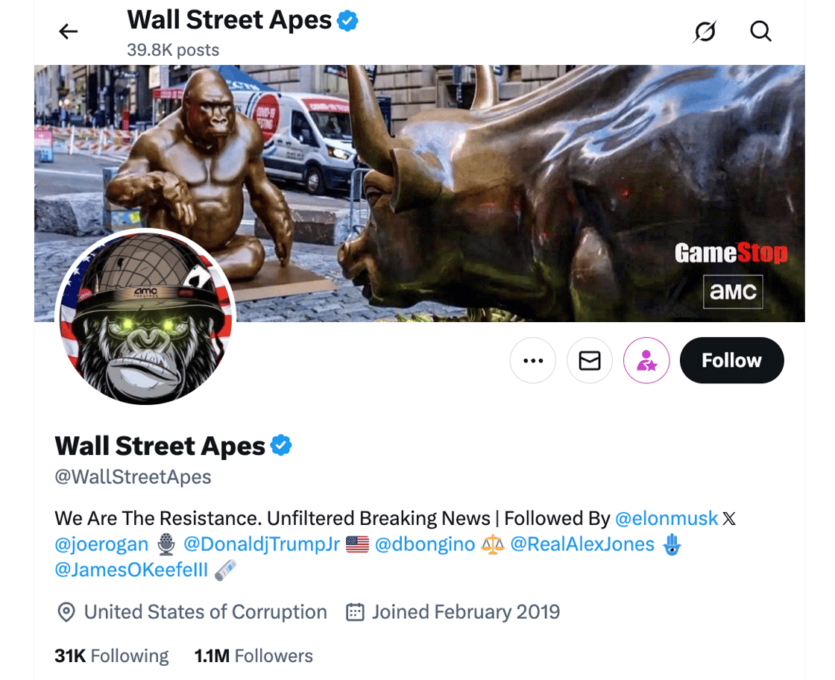
Task: Open the @elonmusk mention link
Action: (667, 517)
